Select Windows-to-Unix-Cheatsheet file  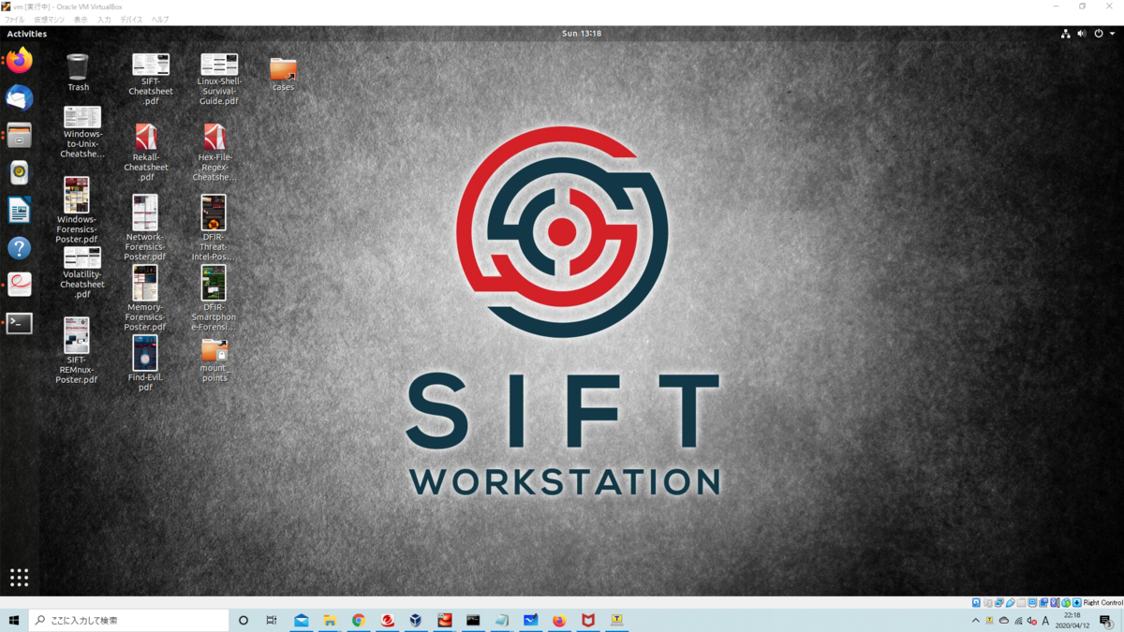click(82, 132)
